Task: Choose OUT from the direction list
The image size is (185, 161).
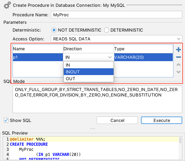Action: coord(88,78)
